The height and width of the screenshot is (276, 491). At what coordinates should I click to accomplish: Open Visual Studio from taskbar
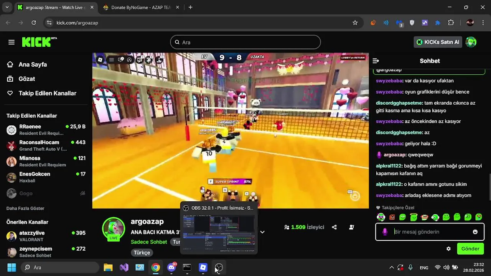pyautogui.click(x=124, y=268)
